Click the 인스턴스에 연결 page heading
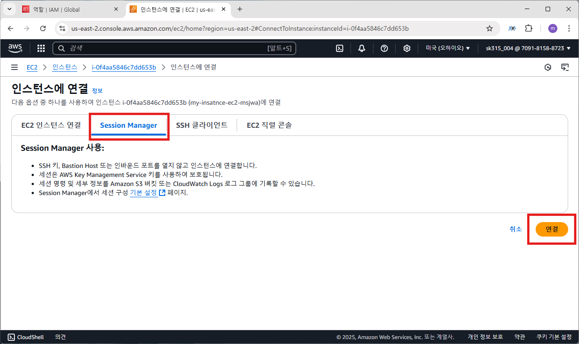The image size is (579, 344). tap(50, 88)
